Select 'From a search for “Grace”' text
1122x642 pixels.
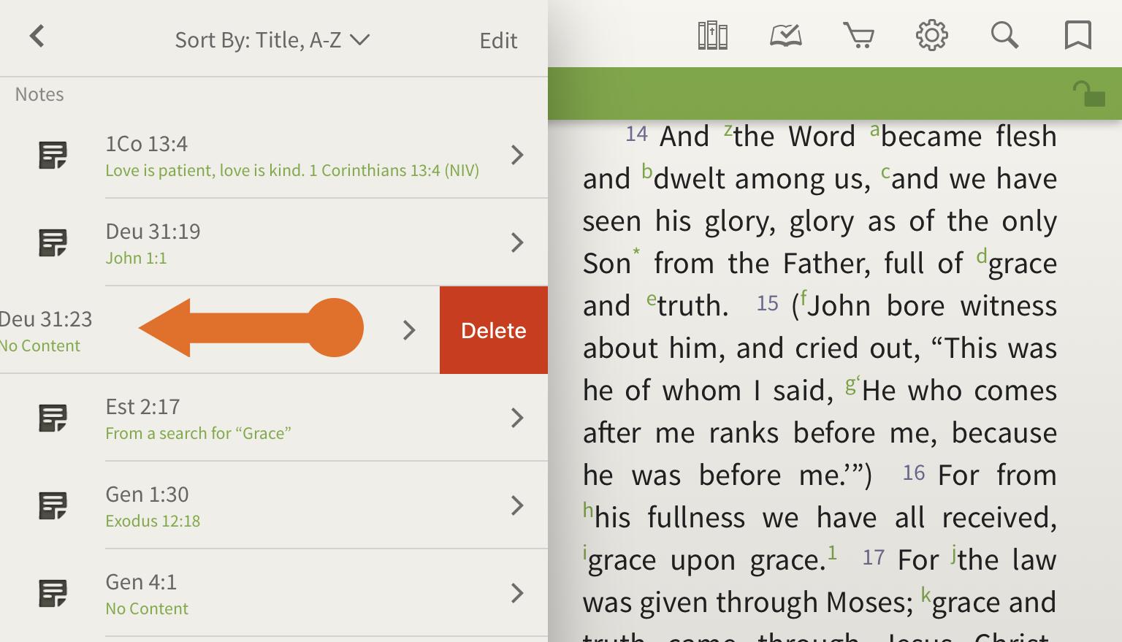tap(198, 433)
